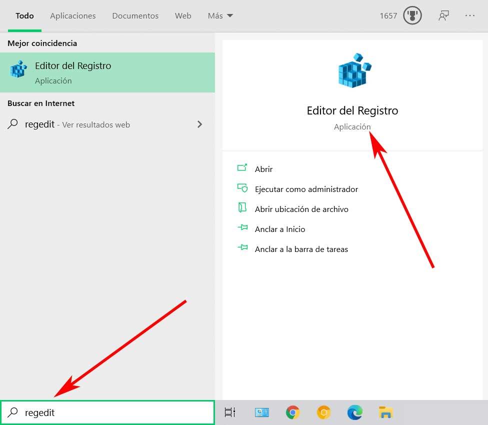Choose Anclar a la barra de tareas
The image size is (488, 425).
coord(301,249)
